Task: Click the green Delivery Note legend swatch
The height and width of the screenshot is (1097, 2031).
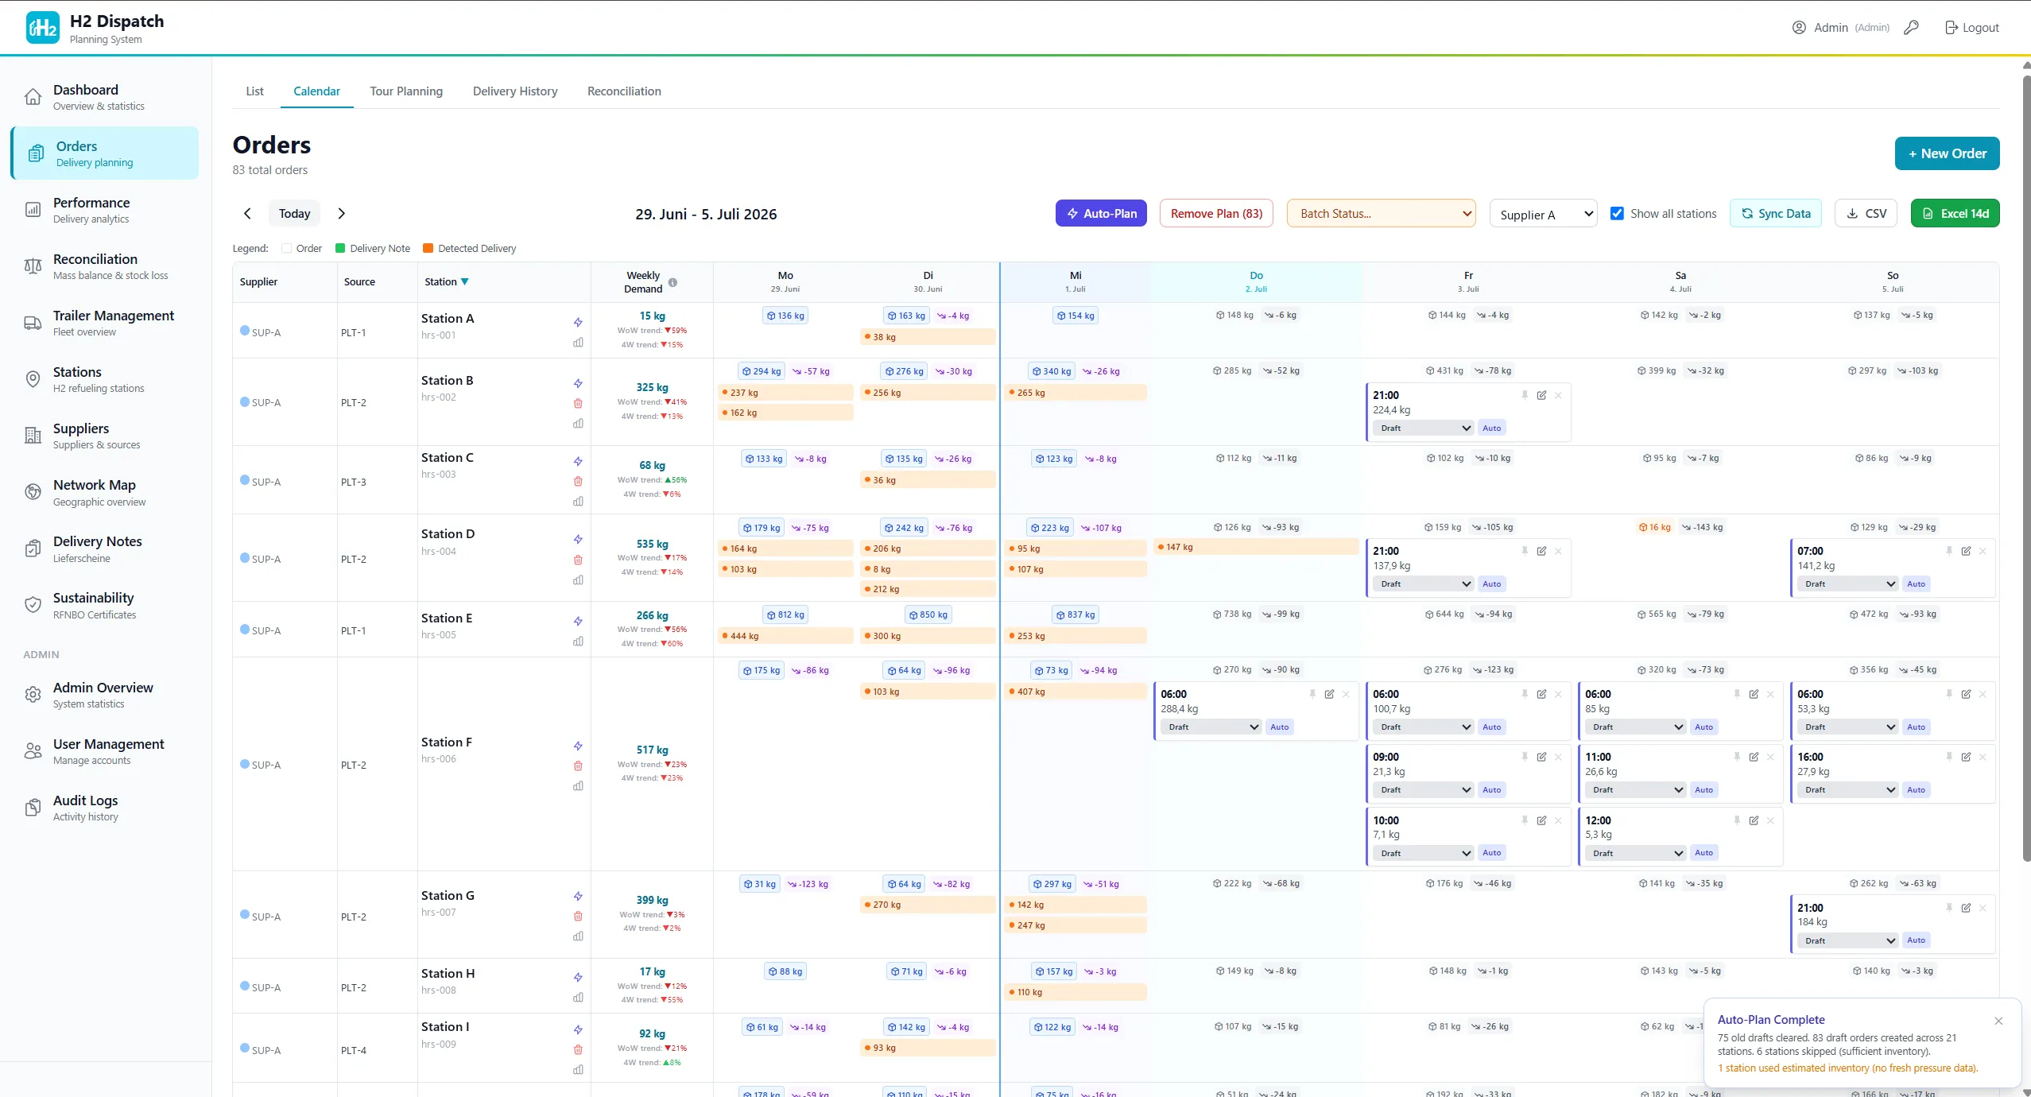Action: click(340, 248)
